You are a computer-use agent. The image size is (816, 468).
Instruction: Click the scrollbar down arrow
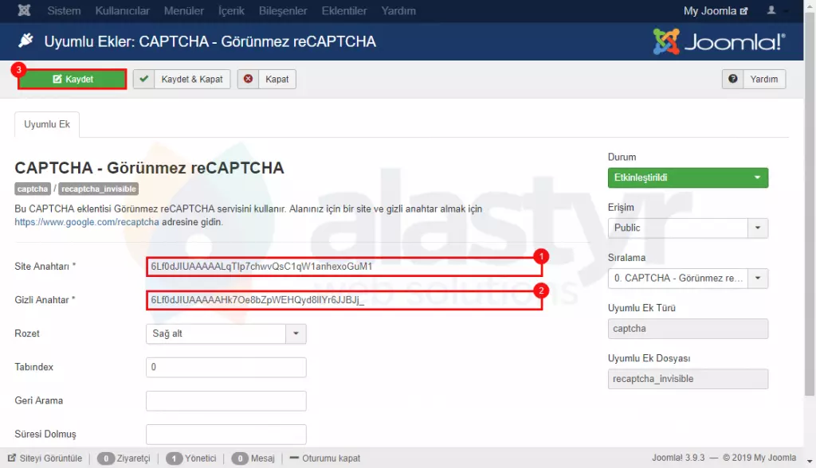[810, 462]
